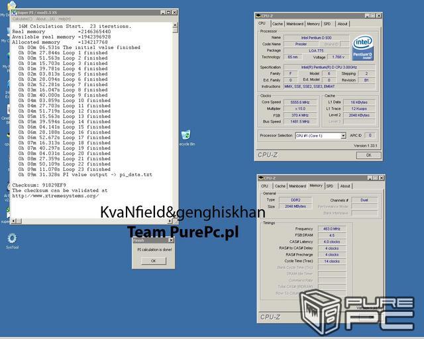Switch to About tab in bottom CPU-Z window

pos(345,186)
